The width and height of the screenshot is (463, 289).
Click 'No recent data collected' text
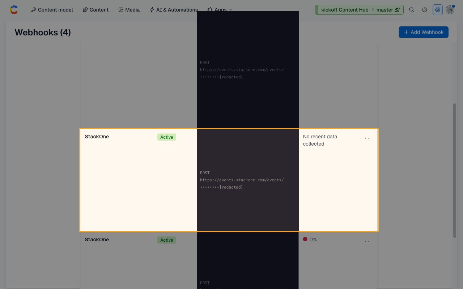[320, 140]
